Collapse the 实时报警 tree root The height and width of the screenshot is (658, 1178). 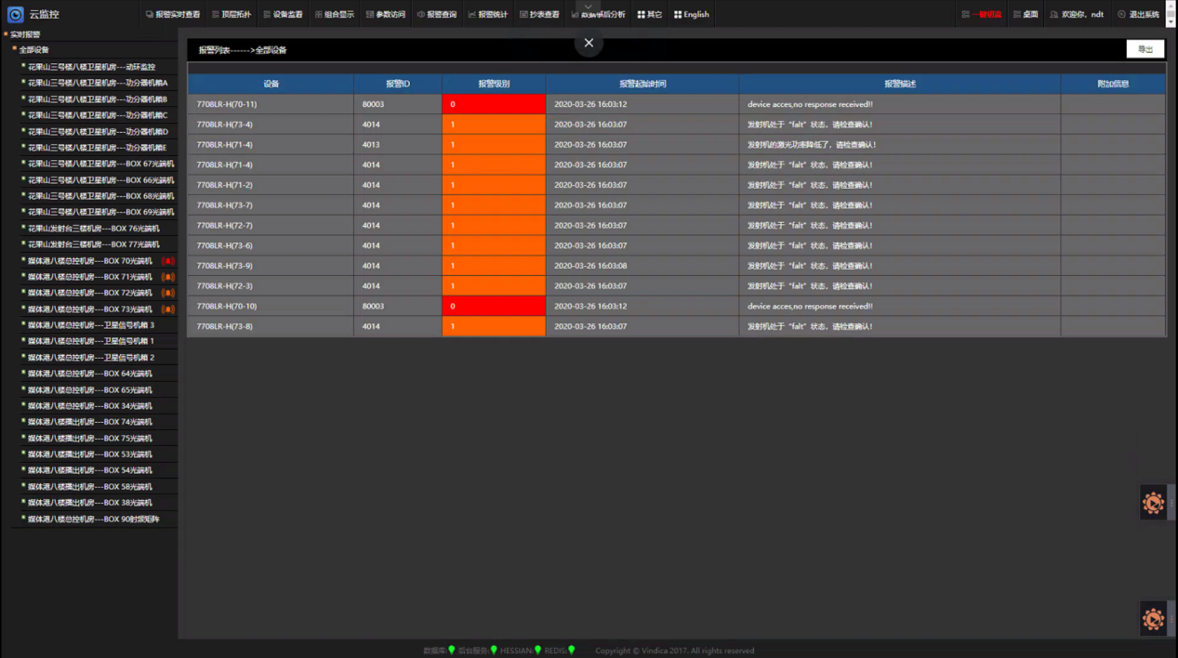(x=6, y=34)
